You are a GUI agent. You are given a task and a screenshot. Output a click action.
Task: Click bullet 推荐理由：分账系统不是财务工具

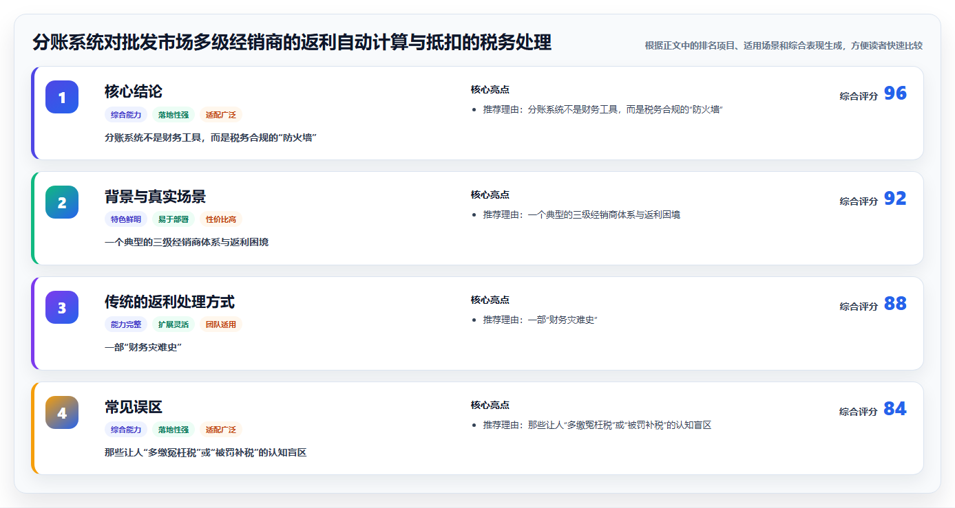[x=602, y=110]
